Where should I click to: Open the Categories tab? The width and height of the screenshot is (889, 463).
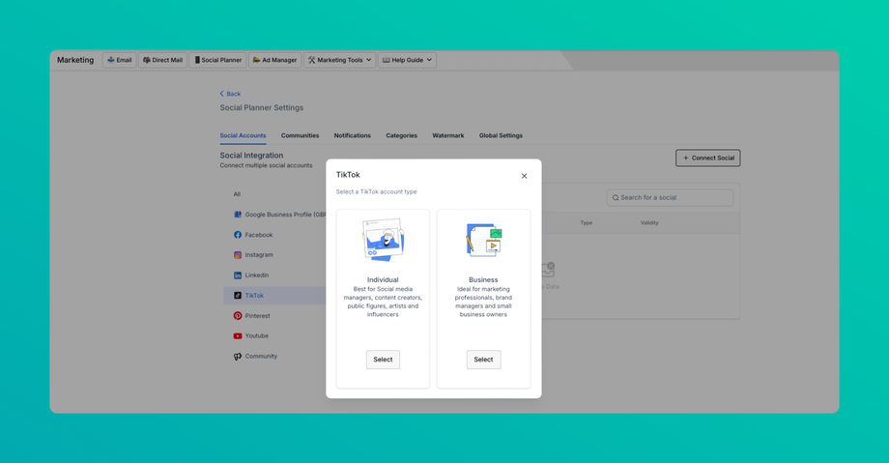(401, 135)
